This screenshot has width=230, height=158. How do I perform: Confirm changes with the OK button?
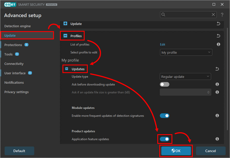tap(176, 151)
